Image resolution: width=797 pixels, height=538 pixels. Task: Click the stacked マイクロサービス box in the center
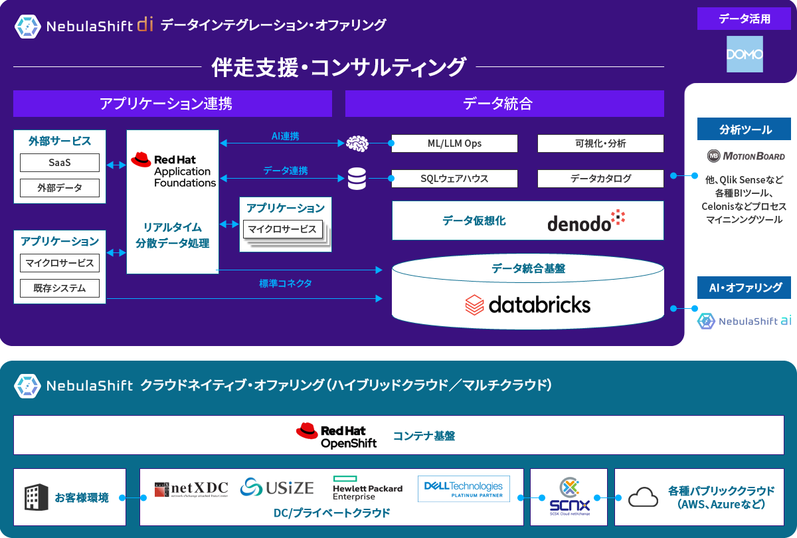tap(282, 229)
